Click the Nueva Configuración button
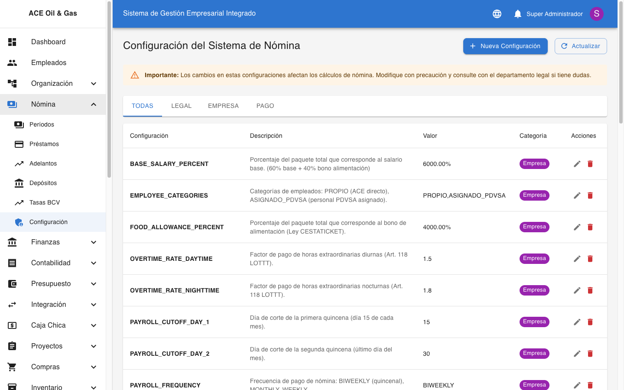624x390 pixels. [x=505, y=46]
